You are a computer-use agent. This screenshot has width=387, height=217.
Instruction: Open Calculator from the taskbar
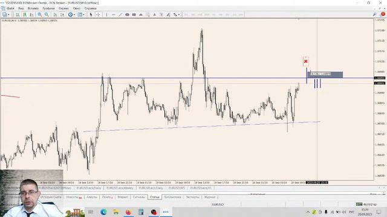coord(141,212)
